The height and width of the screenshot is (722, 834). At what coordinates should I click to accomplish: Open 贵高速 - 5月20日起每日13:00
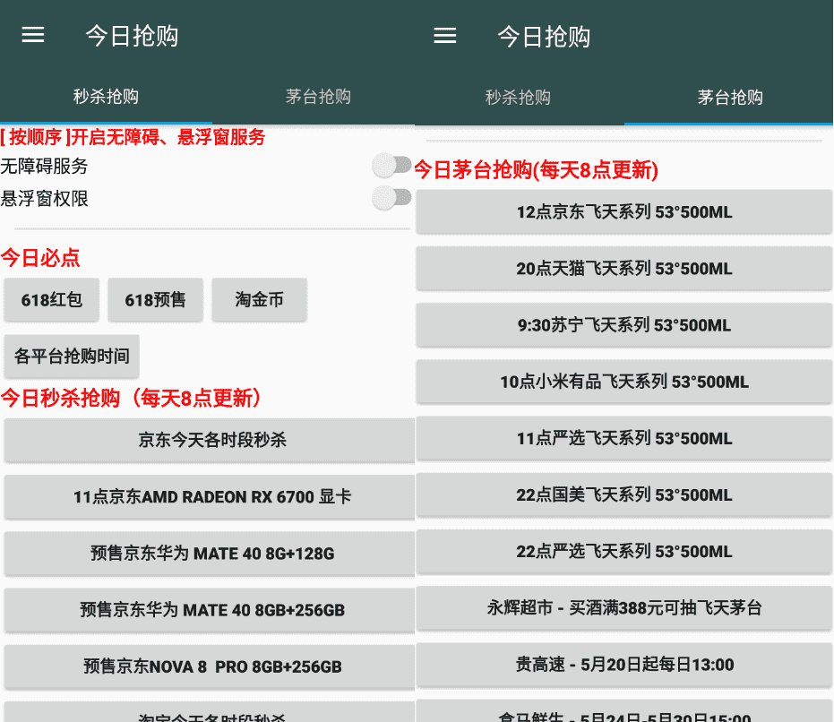[x=623, y=665]
